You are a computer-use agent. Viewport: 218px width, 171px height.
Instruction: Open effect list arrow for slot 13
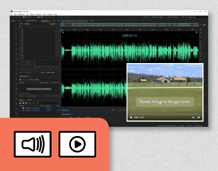(56, 56)
